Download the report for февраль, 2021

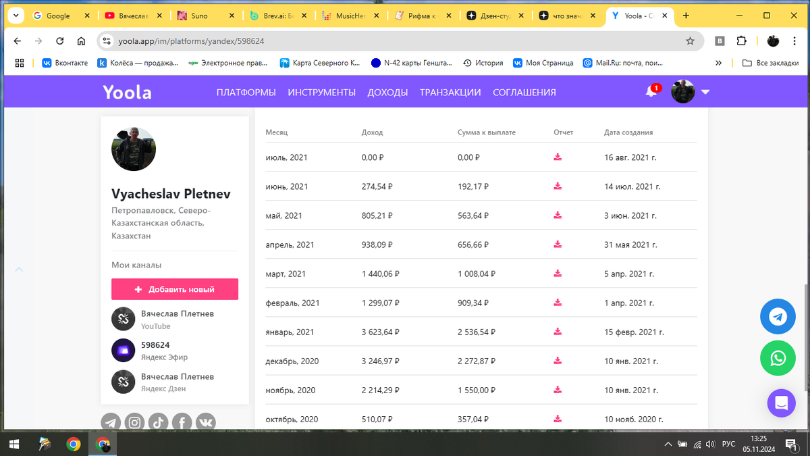click(x=558, y=303)
